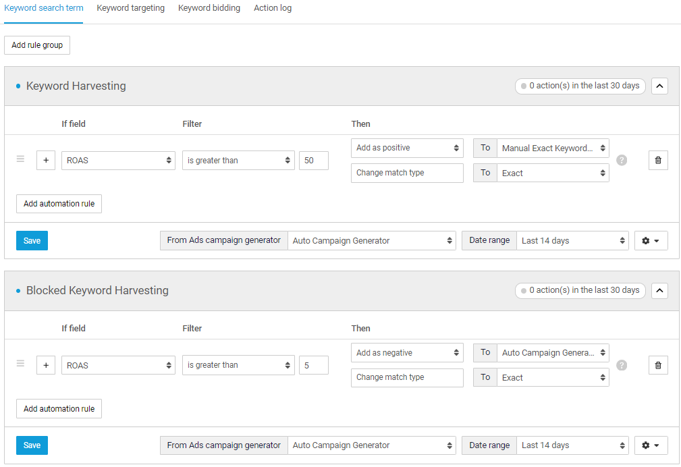This screenshot has width=681, height=467.
Task: Delete the Keyword Harvesting rule via trash icon
Action: 658,161
